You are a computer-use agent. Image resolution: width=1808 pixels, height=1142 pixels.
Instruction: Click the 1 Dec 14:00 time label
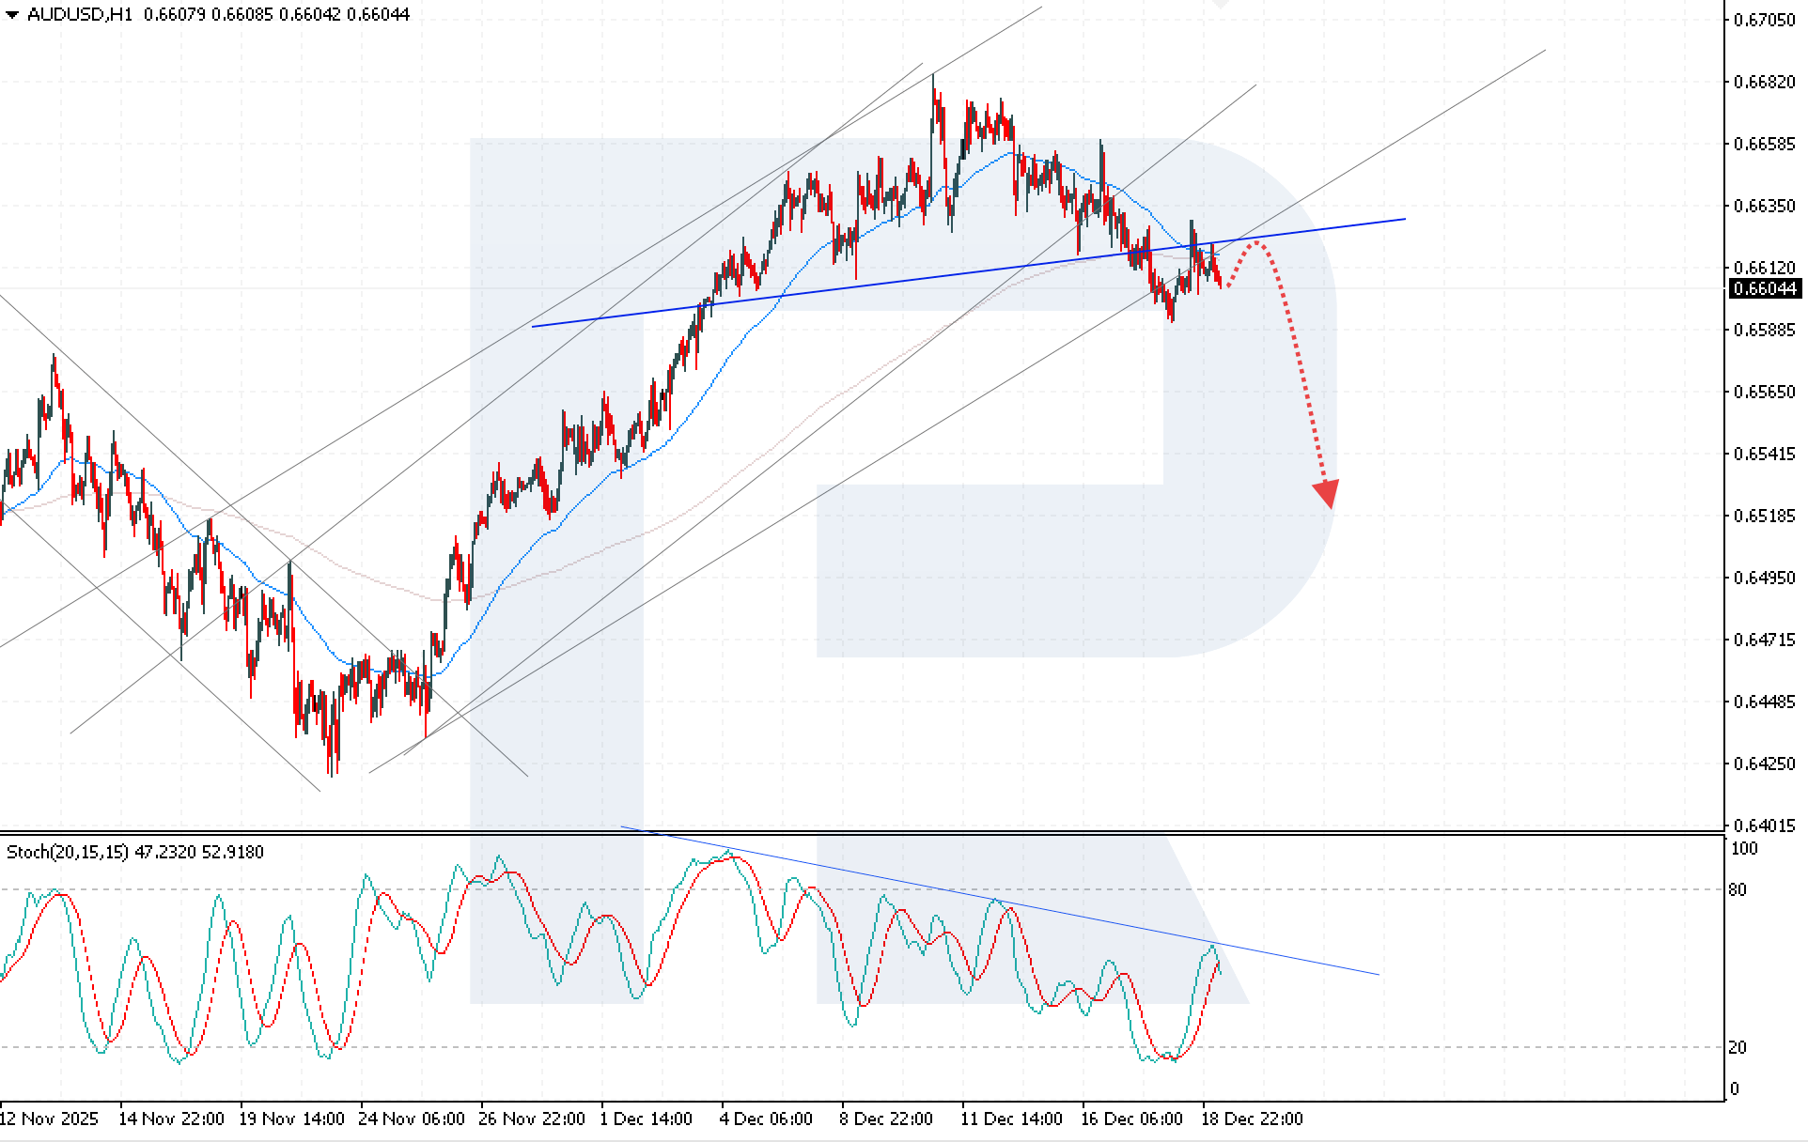647,1119
